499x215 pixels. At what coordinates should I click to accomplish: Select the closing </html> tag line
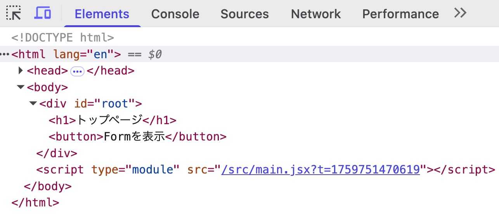35,203
